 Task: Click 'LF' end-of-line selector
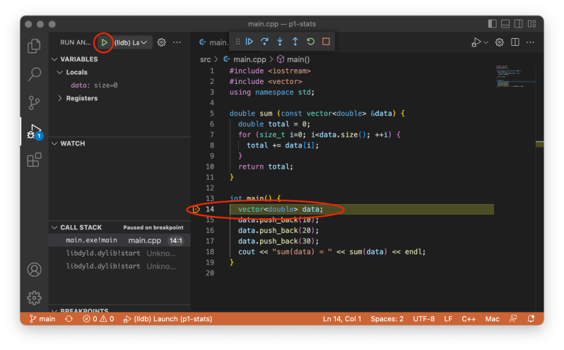tap(448, 319)
